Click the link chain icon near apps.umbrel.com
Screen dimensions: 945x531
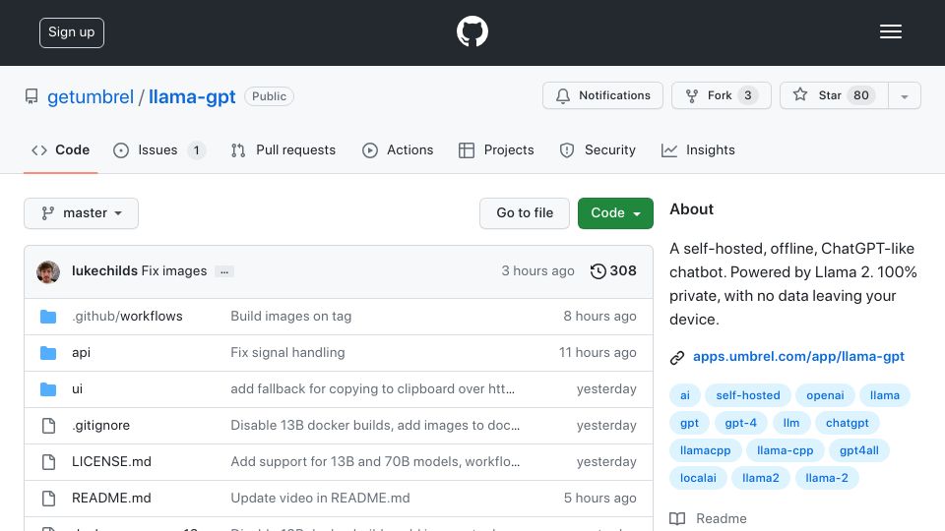(x=677, y=358)
